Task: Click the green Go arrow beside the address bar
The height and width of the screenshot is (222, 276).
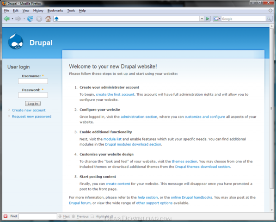Action: tap(208, 18)
